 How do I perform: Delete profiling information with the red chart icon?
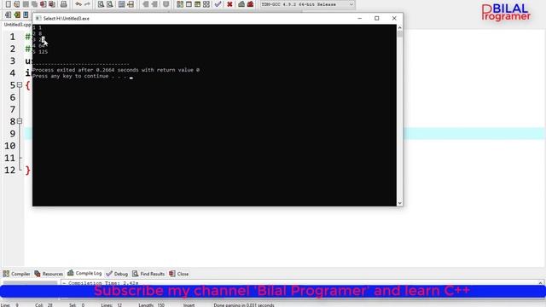click(250, 4)
